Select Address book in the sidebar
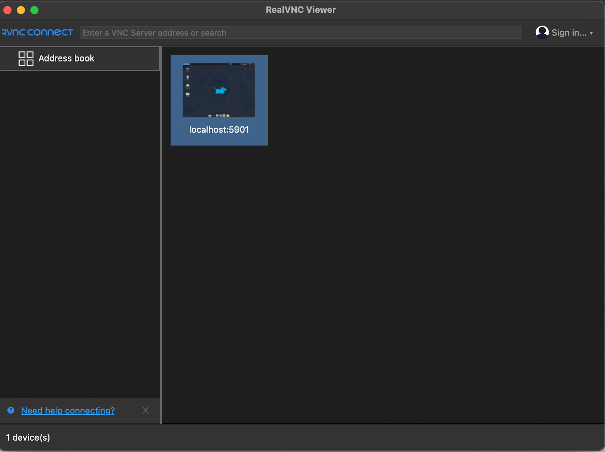Viewport: 605px width, 452px height. 80,59
